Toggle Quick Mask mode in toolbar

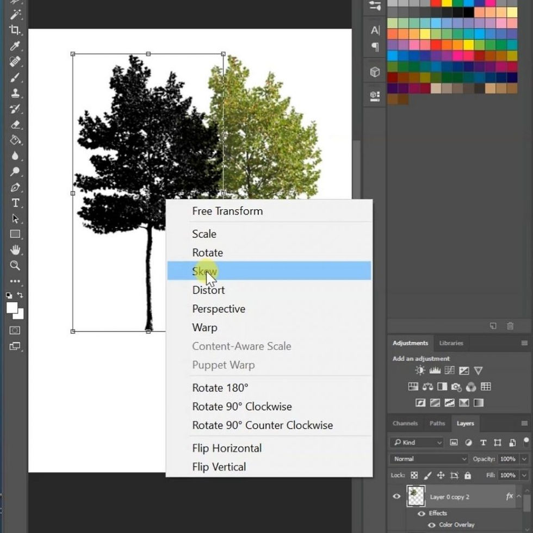15,331
